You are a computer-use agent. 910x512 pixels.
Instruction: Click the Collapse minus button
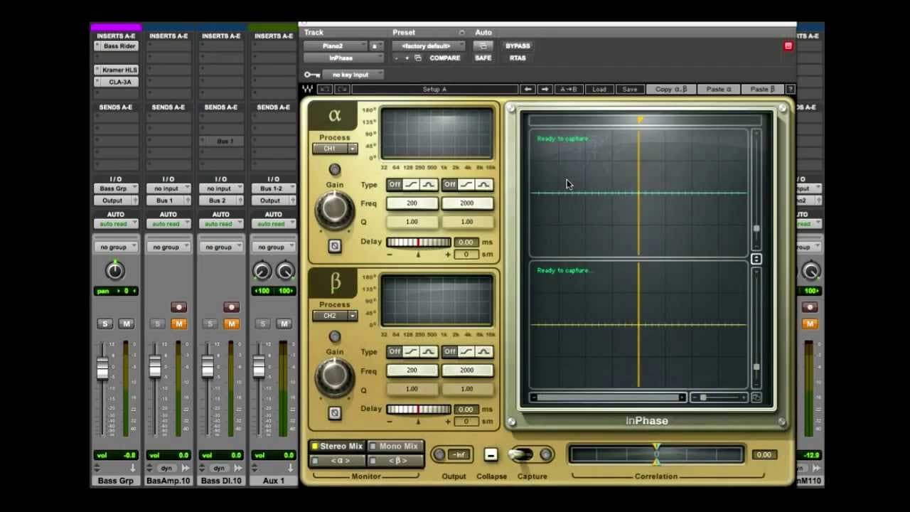[x=491, y=454]
